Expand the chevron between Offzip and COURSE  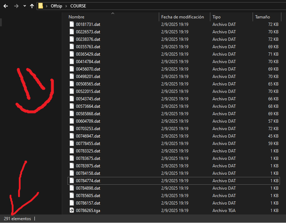(66, 6)
